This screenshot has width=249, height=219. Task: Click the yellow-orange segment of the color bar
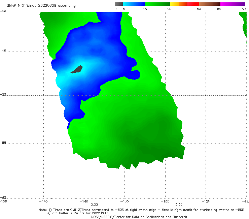[179, 4]
